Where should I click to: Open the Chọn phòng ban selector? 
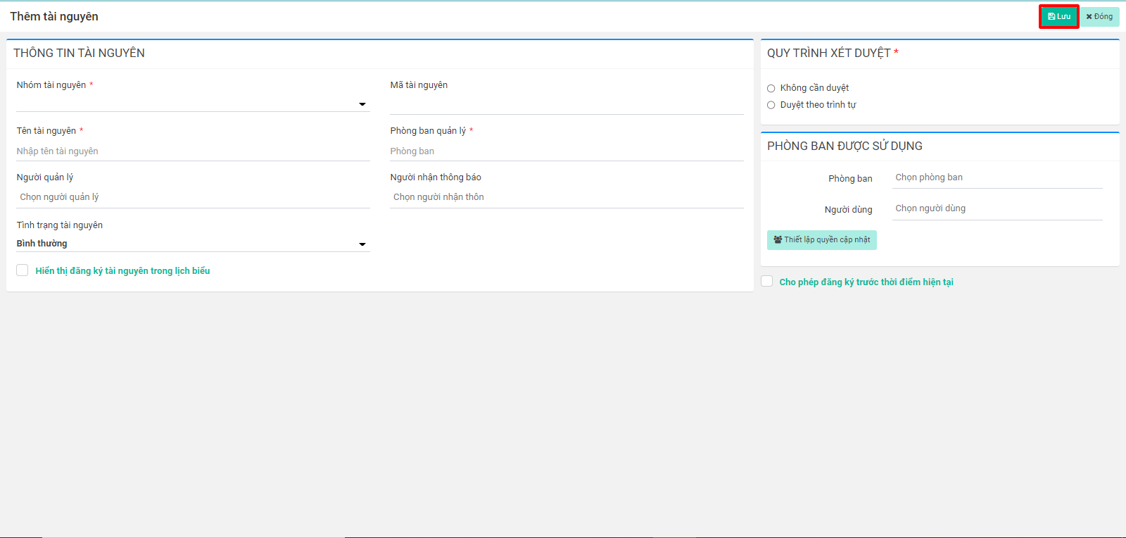(x=997, y=177)
